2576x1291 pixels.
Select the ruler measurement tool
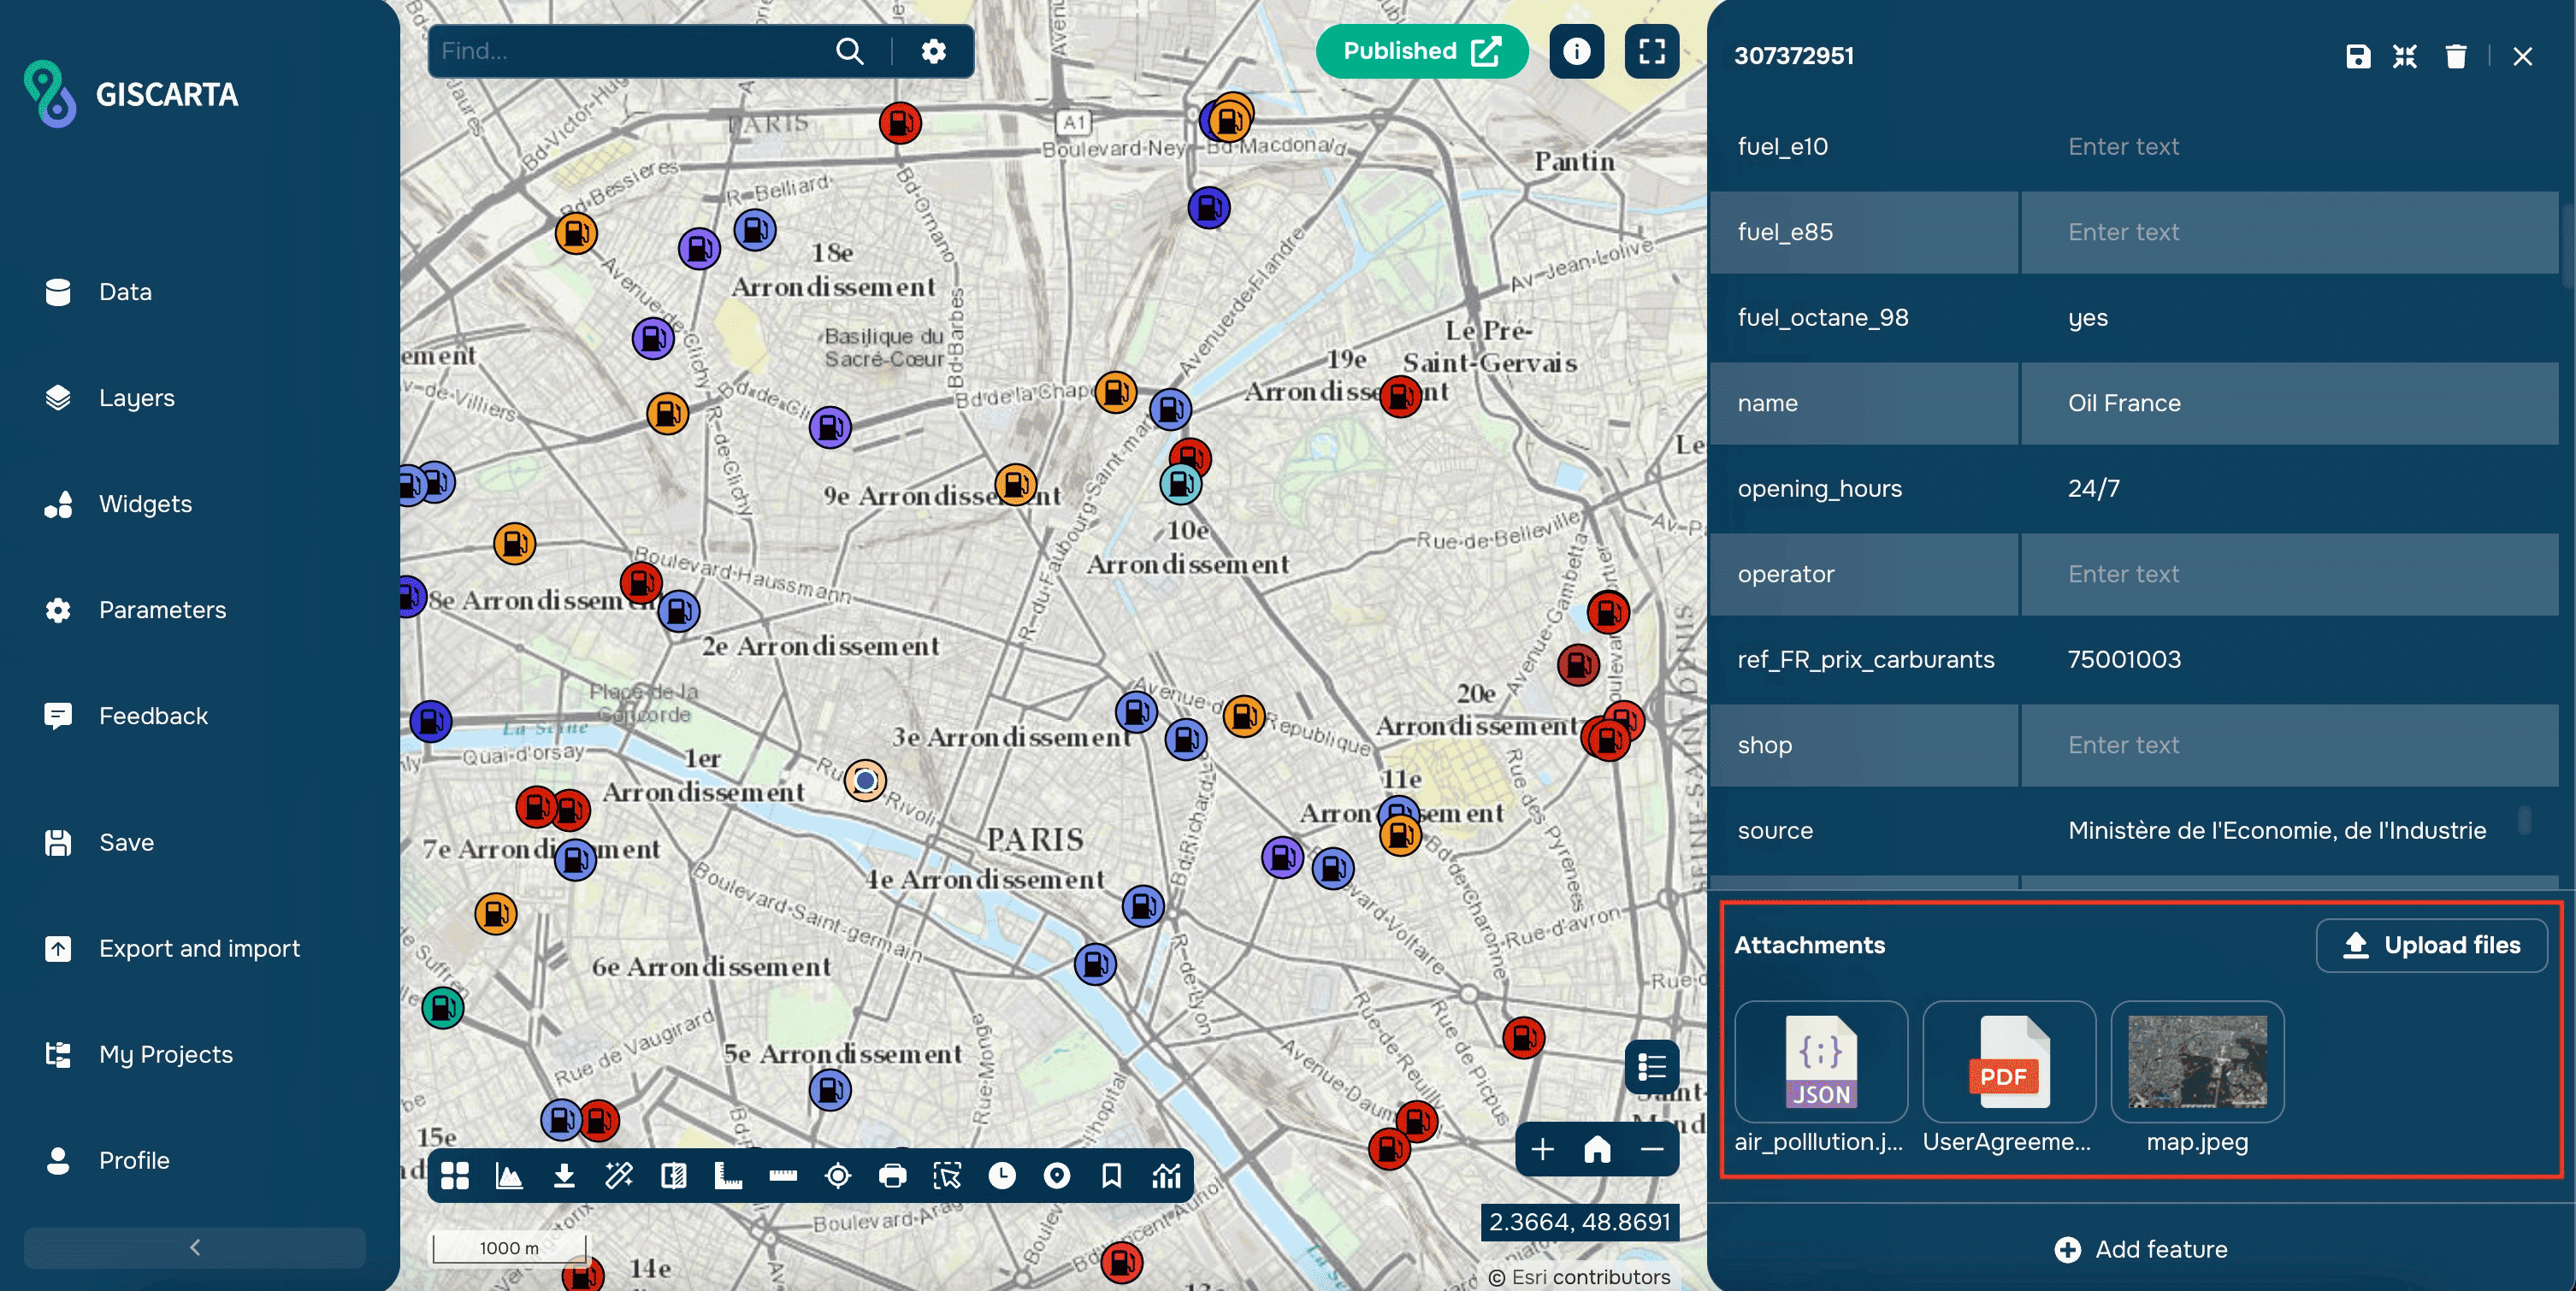pyautogui.click(x=783, y=1176)
